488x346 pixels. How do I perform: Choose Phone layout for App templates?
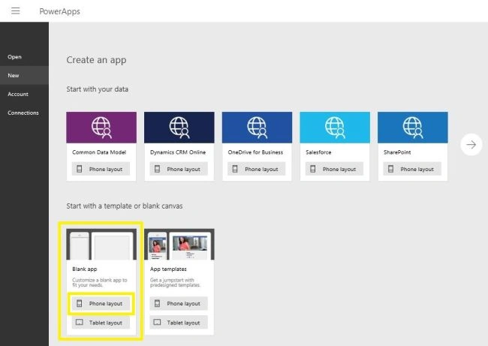click(x=179, y=303)
